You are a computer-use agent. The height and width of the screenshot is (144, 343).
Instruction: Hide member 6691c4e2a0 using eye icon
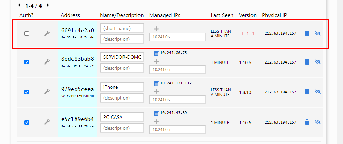(x=318, y=33)
